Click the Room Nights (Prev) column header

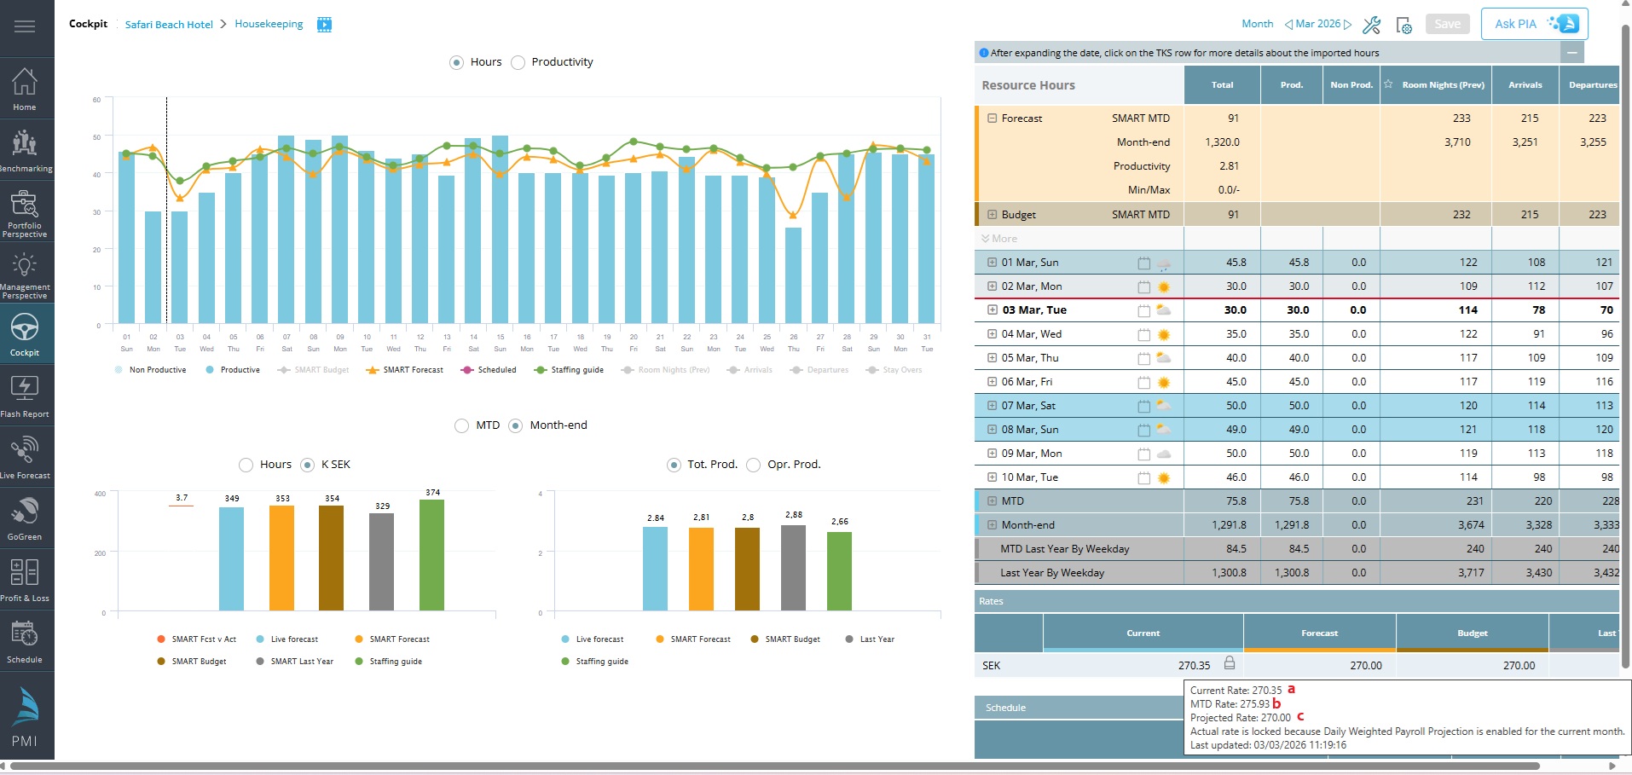pos(1443,85)
